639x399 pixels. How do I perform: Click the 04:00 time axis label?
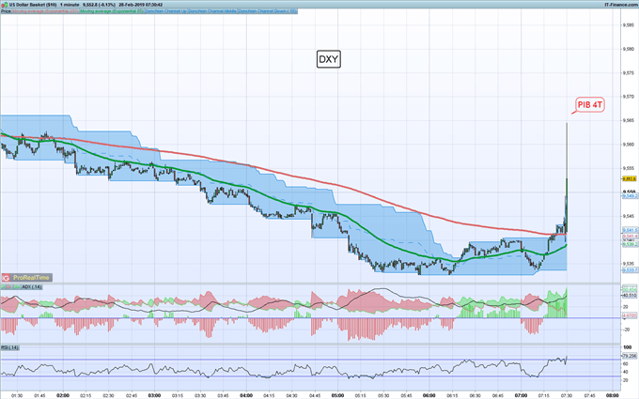click(246, 395)
